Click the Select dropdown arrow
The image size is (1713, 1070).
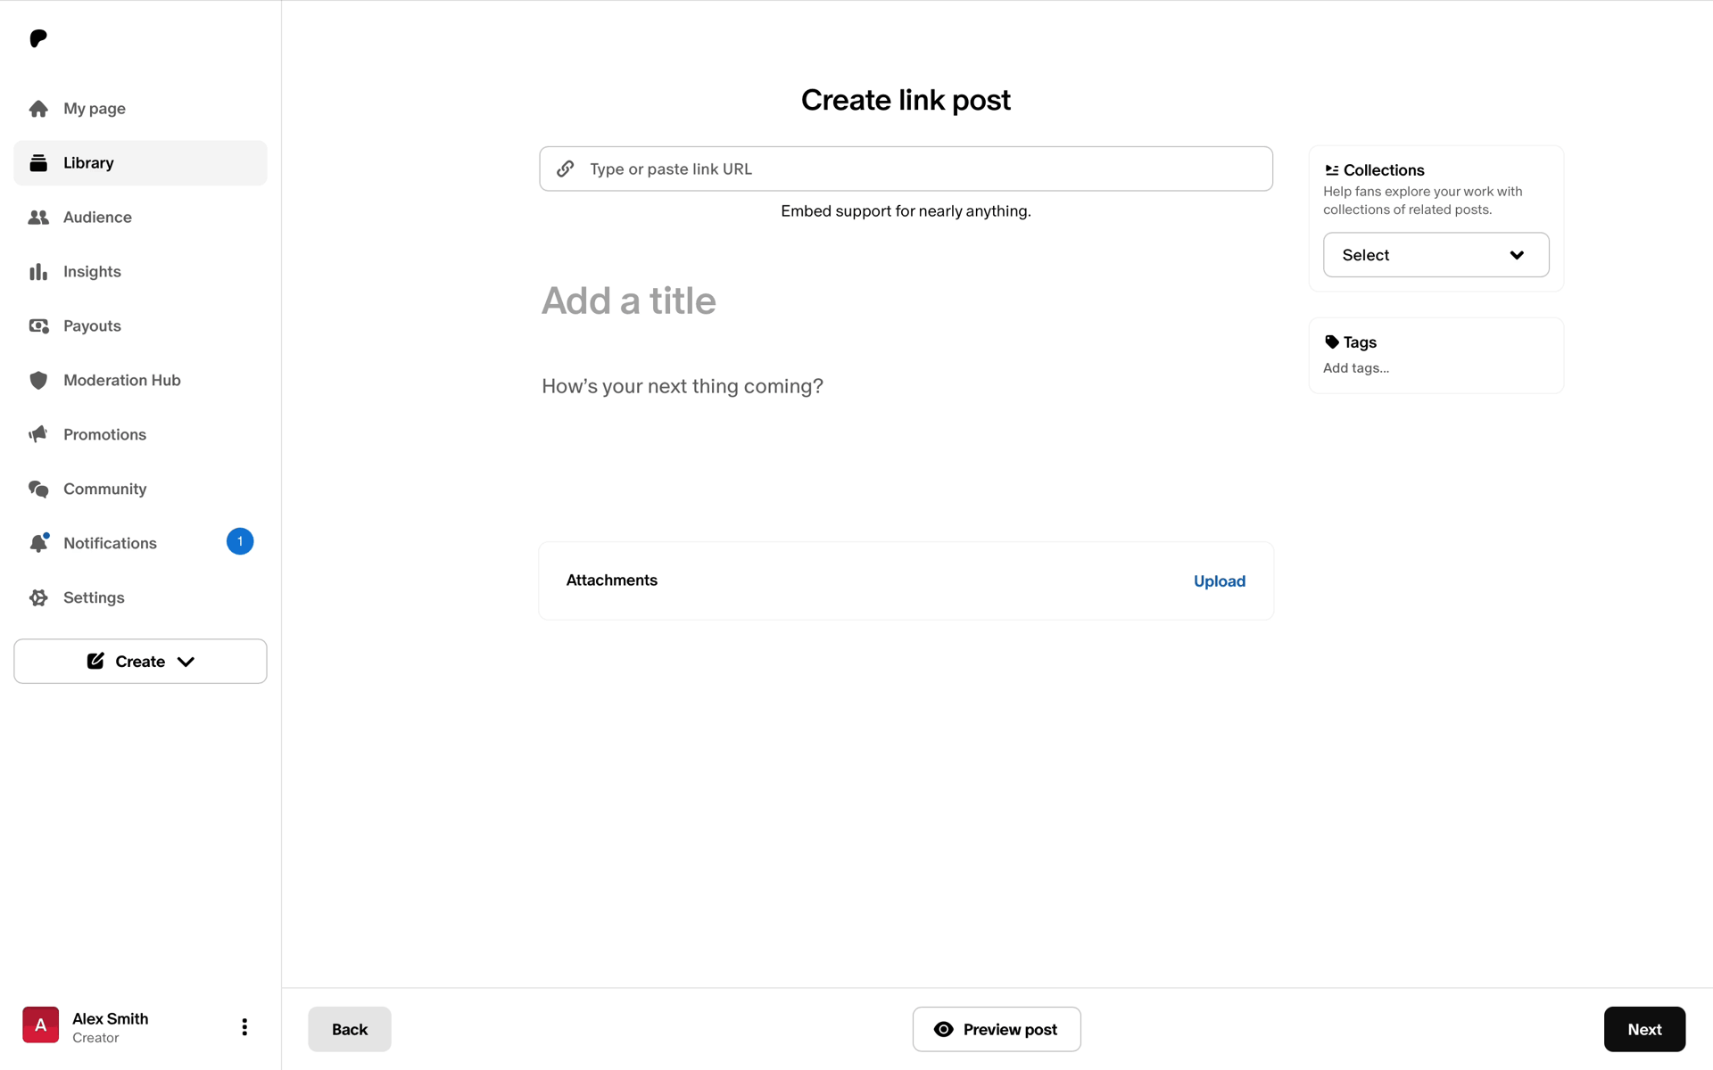click(x=1517, y=256)
